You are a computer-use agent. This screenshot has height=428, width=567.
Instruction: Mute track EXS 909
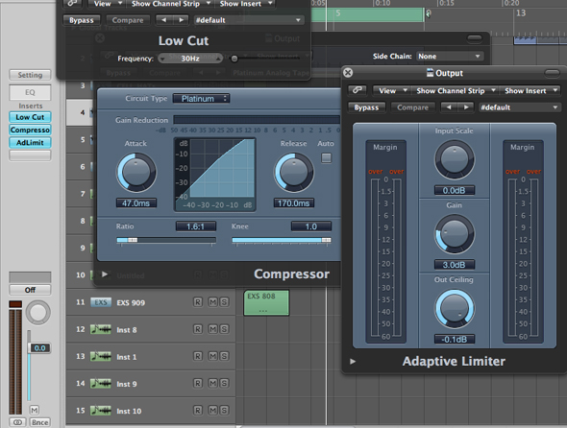(213, 302)
